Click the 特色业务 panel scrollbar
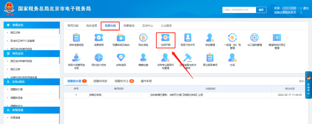 59,61
